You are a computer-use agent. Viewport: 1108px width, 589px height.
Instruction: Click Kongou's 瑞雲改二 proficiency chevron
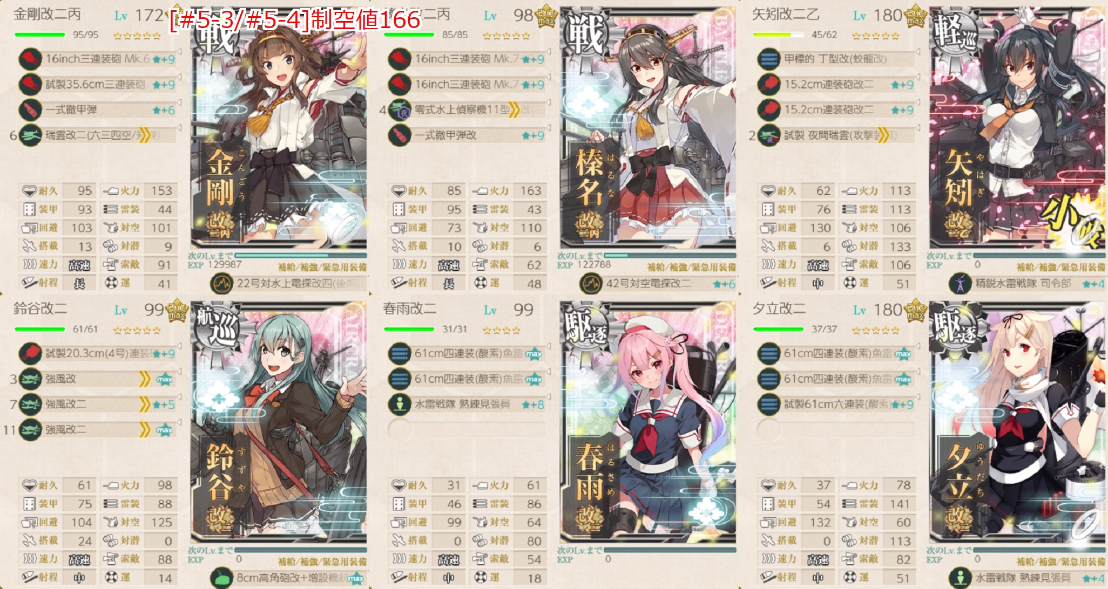coord(144,135)
